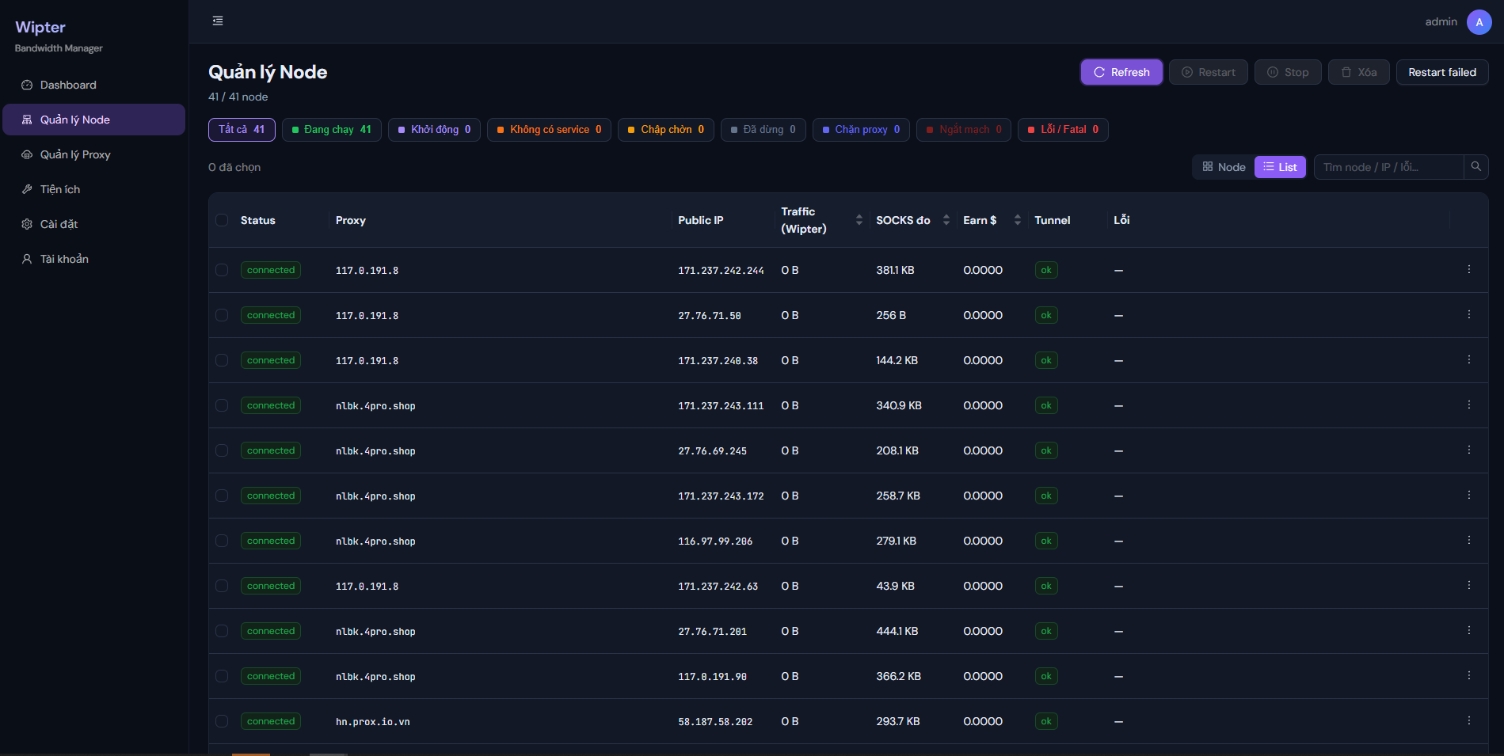Sort by Earn $ column
The image size is (1504, 756).
pos(1018,220)
